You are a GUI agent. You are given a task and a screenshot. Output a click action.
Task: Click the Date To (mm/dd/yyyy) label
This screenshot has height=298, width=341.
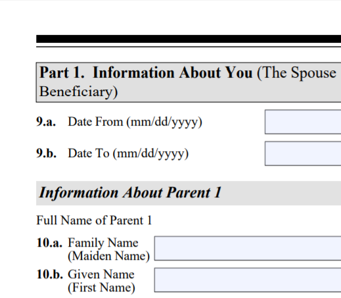128,153
